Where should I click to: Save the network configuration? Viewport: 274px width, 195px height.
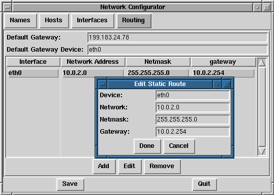(70, 184)
